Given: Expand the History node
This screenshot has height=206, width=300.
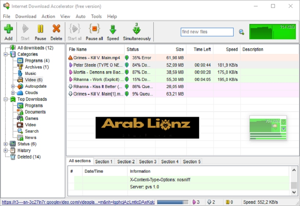Looking at the screenshot, I should coord(6,151).
